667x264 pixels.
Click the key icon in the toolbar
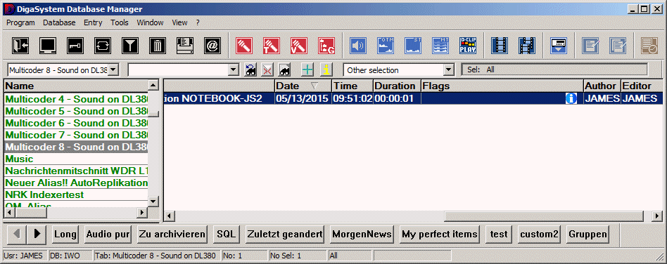point(75,46)
